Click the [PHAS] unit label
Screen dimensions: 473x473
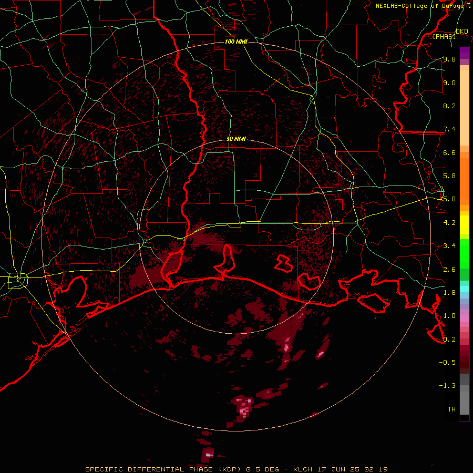click(x=444, y=36)
